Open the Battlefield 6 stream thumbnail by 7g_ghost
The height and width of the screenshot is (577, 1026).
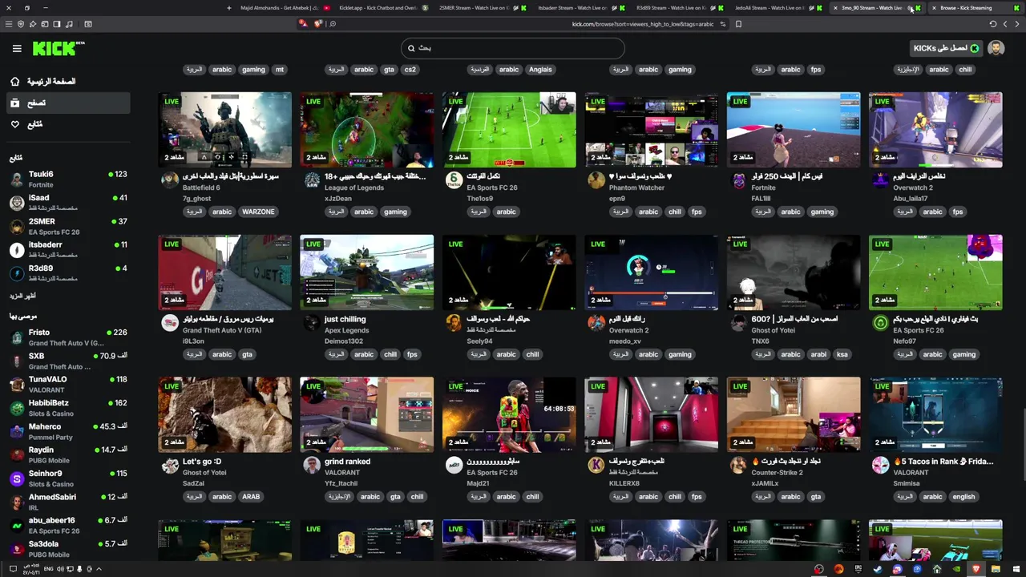point(224,129)
